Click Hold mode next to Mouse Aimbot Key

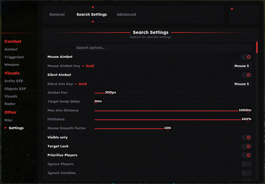pyautogui.click(x=90, y=66)
